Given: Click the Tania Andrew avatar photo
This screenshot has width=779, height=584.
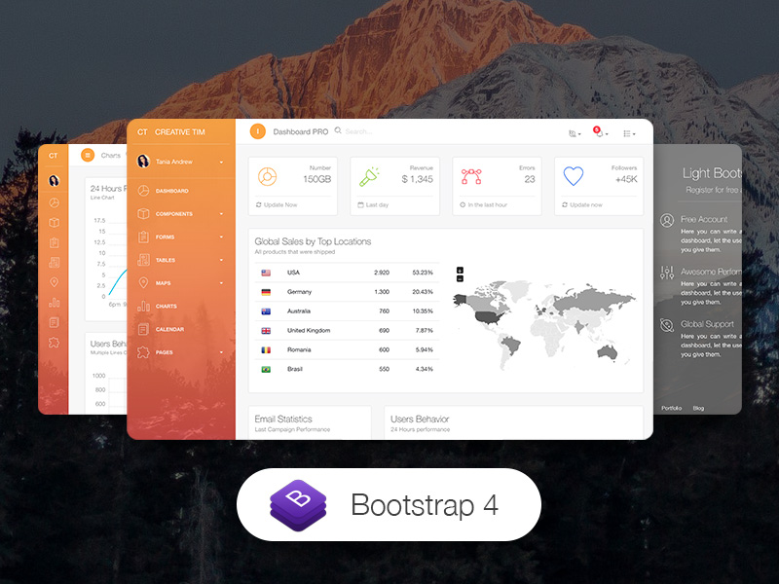Looking at the screenshot, I should 143,159.
